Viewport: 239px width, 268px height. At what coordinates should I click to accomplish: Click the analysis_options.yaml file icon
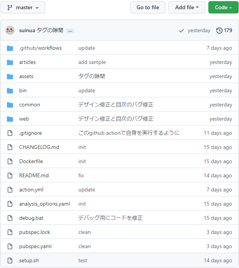pos(10,204)
